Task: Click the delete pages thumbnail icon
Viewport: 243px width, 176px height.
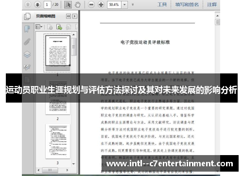Action: [50, 27]
